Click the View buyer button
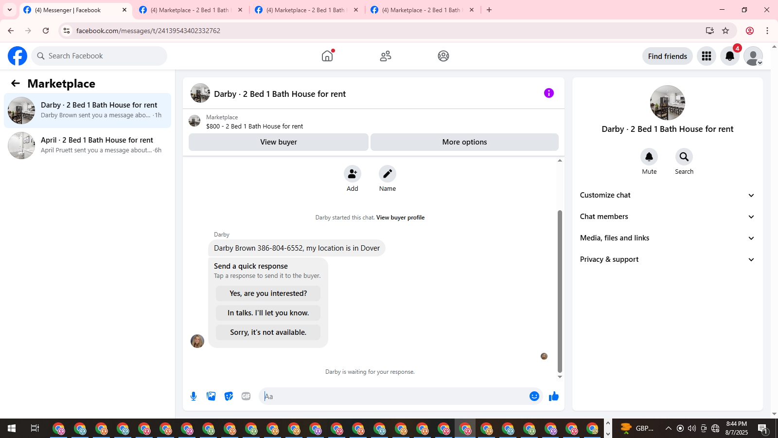Screen dimensions: 778x438 pos(279,142)
